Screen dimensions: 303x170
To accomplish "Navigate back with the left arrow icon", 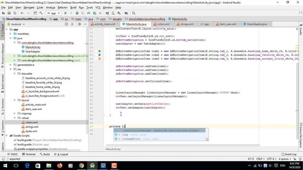I will tap(22, 13).
